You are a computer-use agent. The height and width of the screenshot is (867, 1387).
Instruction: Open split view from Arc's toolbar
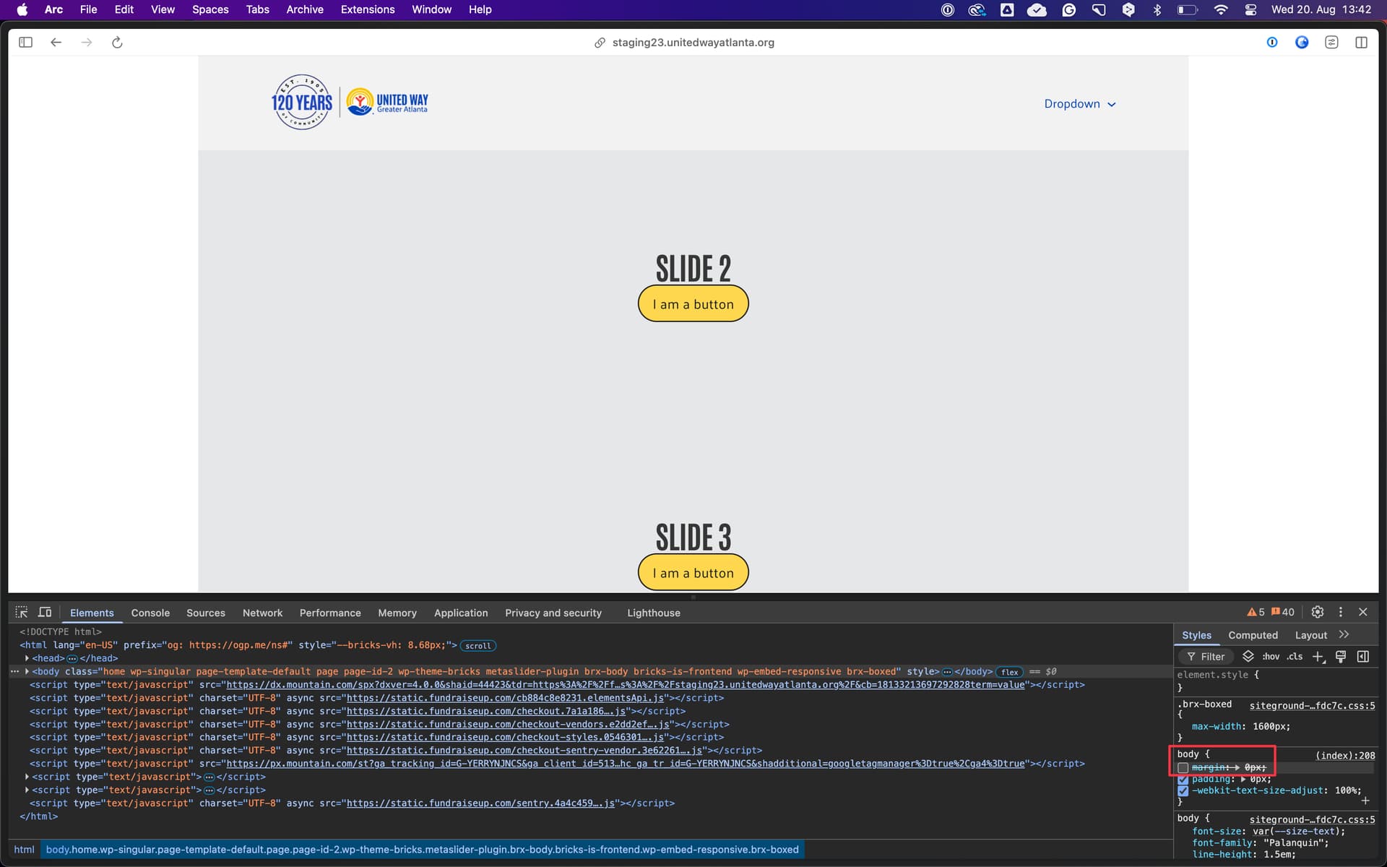(1361, 43)
